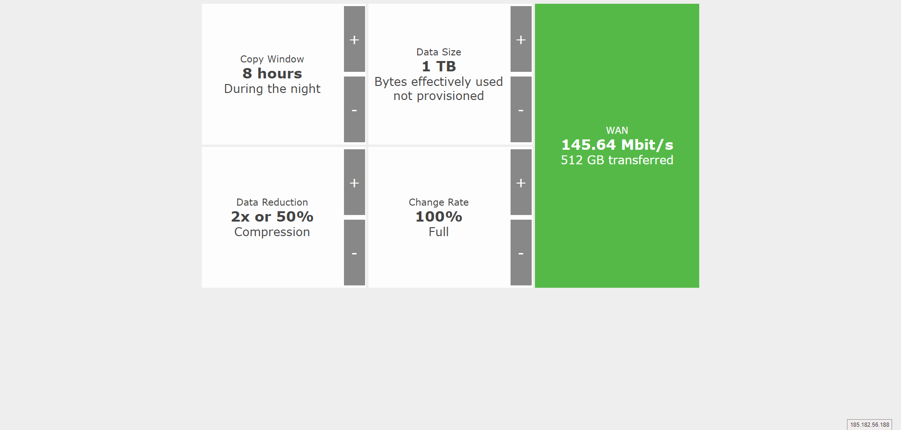Lower Data Reduction ratio using minus
Viewport: 901px width, 430px height.
354,253
